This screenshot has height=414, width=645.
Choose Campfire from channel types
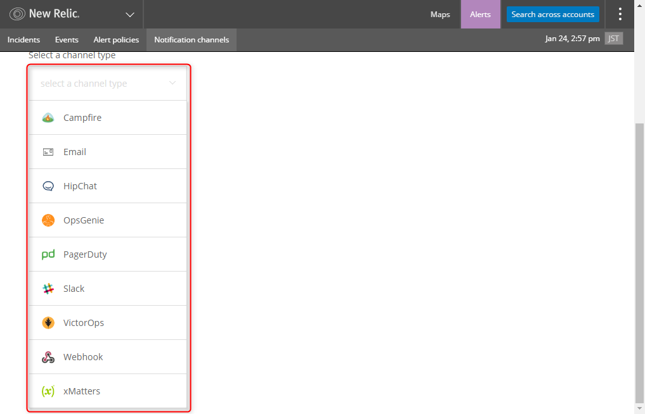[108, 118]
